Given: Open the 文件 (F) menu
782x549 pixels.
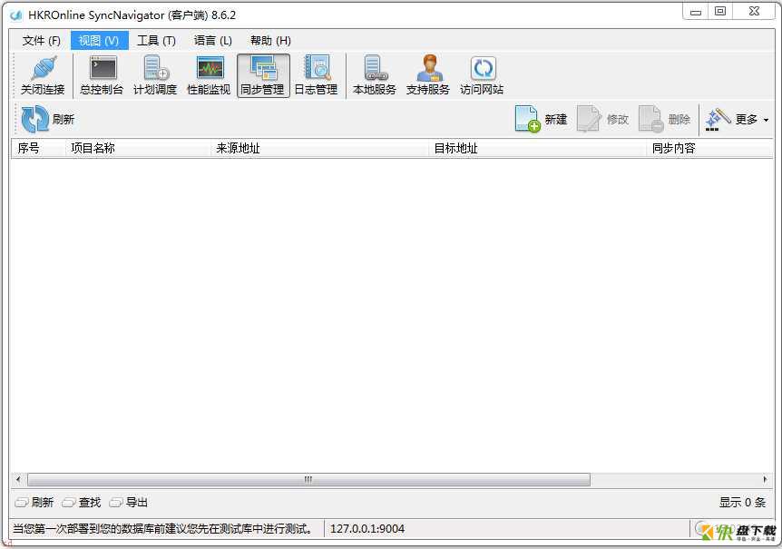Looking at the screenshot, I should [42, 41].
